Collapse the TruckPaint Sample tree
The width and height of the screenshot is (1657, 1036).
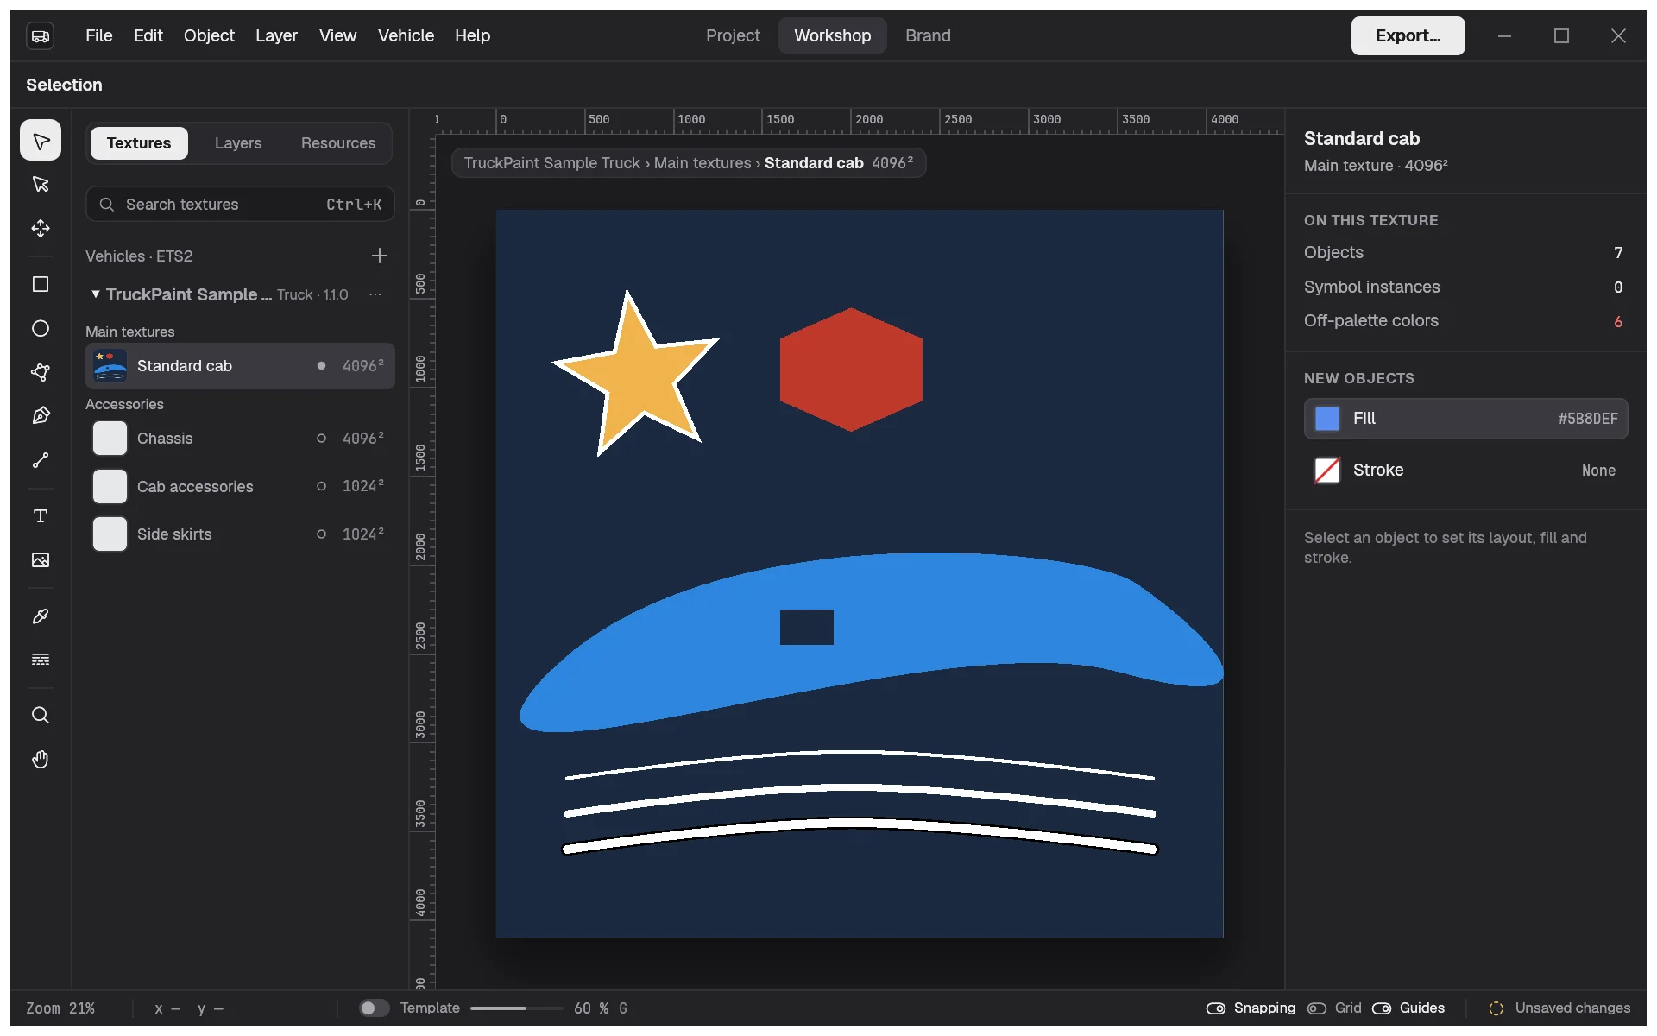95,294
